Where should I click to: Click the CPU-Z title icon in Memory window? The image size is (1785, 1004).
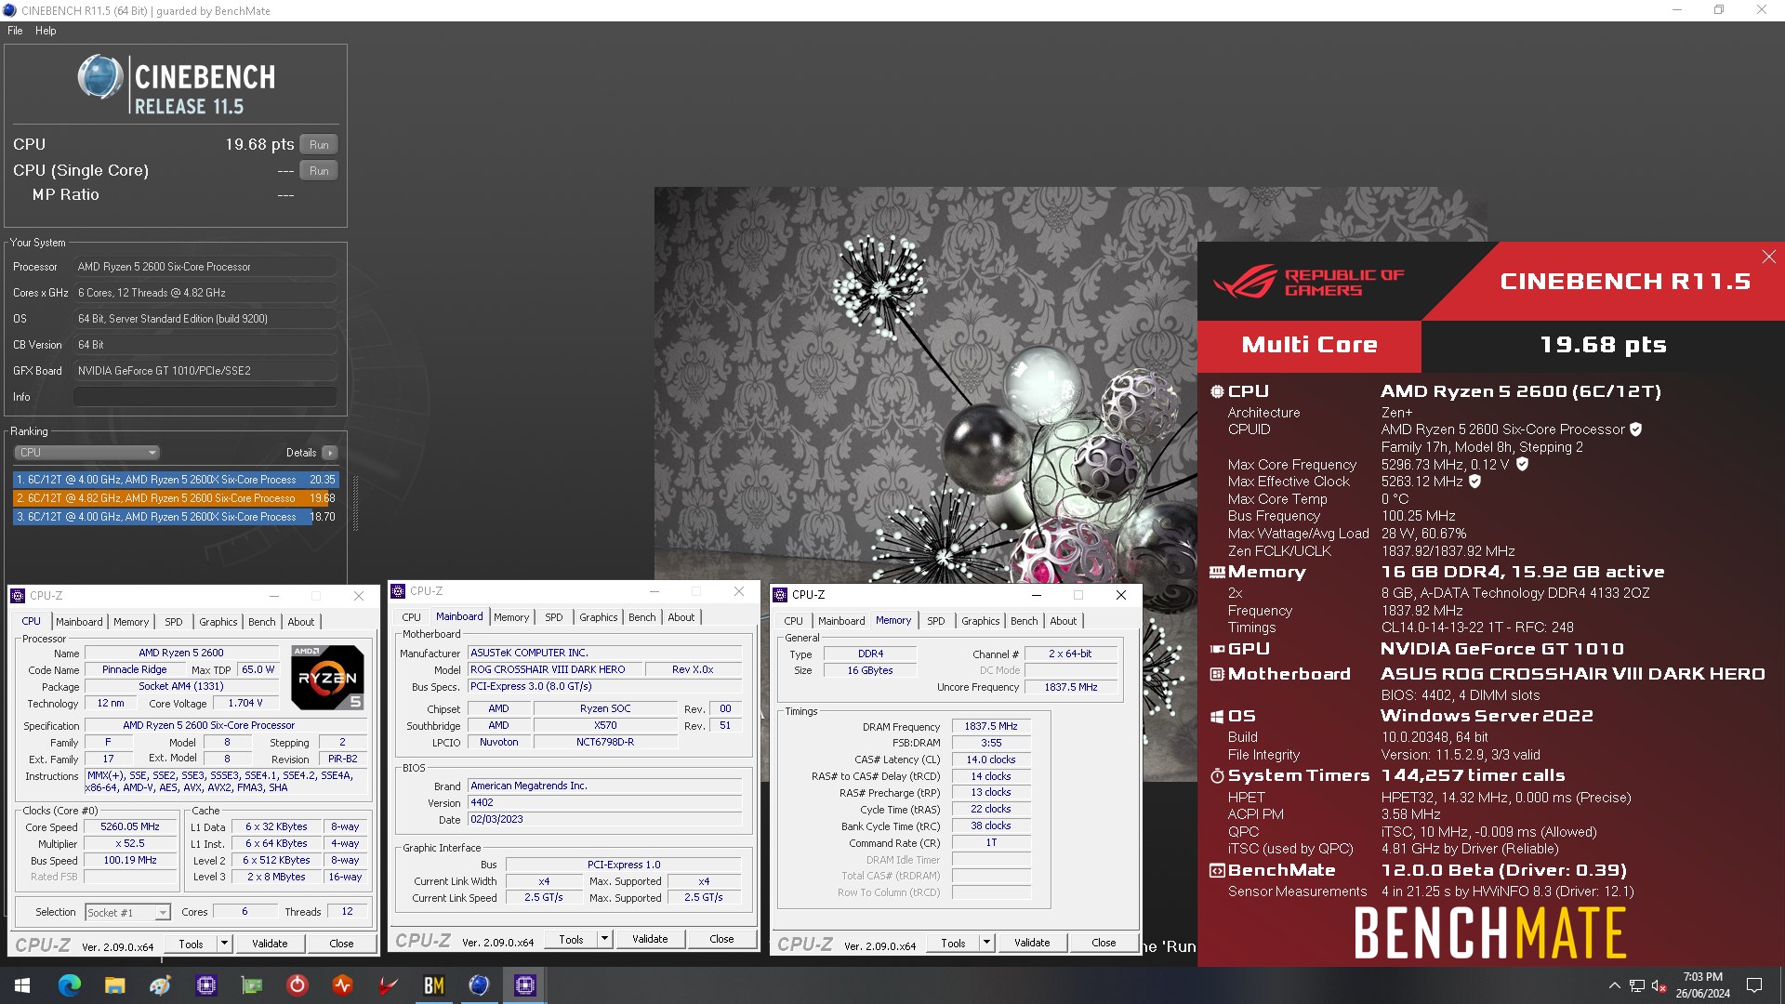tap(781, 595)
